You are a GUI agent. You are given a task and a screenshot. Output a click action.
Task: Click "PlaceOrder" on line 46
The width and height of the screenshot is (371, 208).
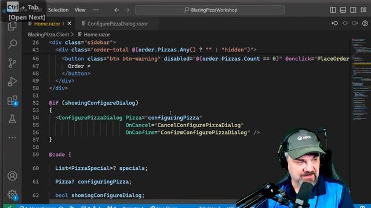tap(333, 59)
